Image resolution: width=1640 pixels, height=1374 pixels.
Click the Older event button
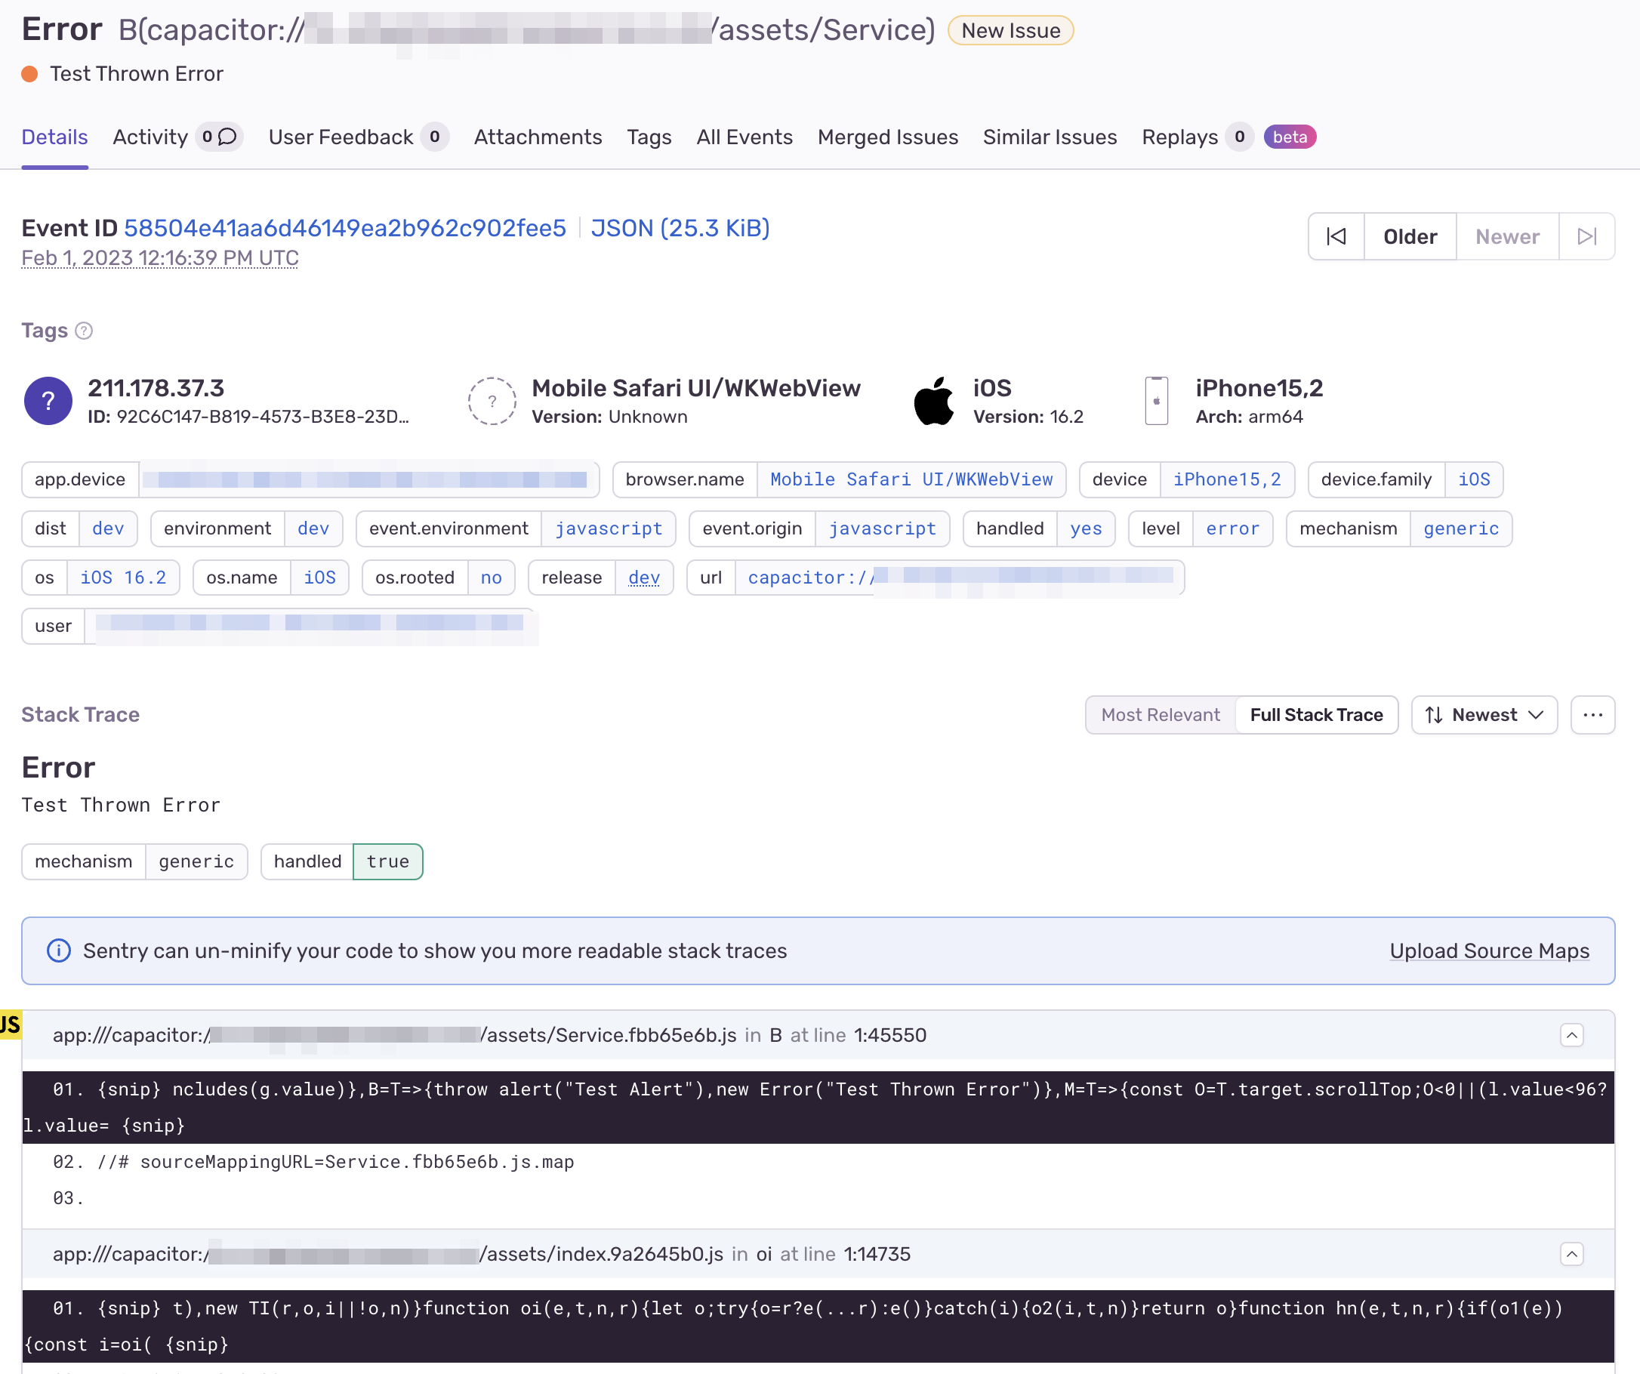point(1410,236)
